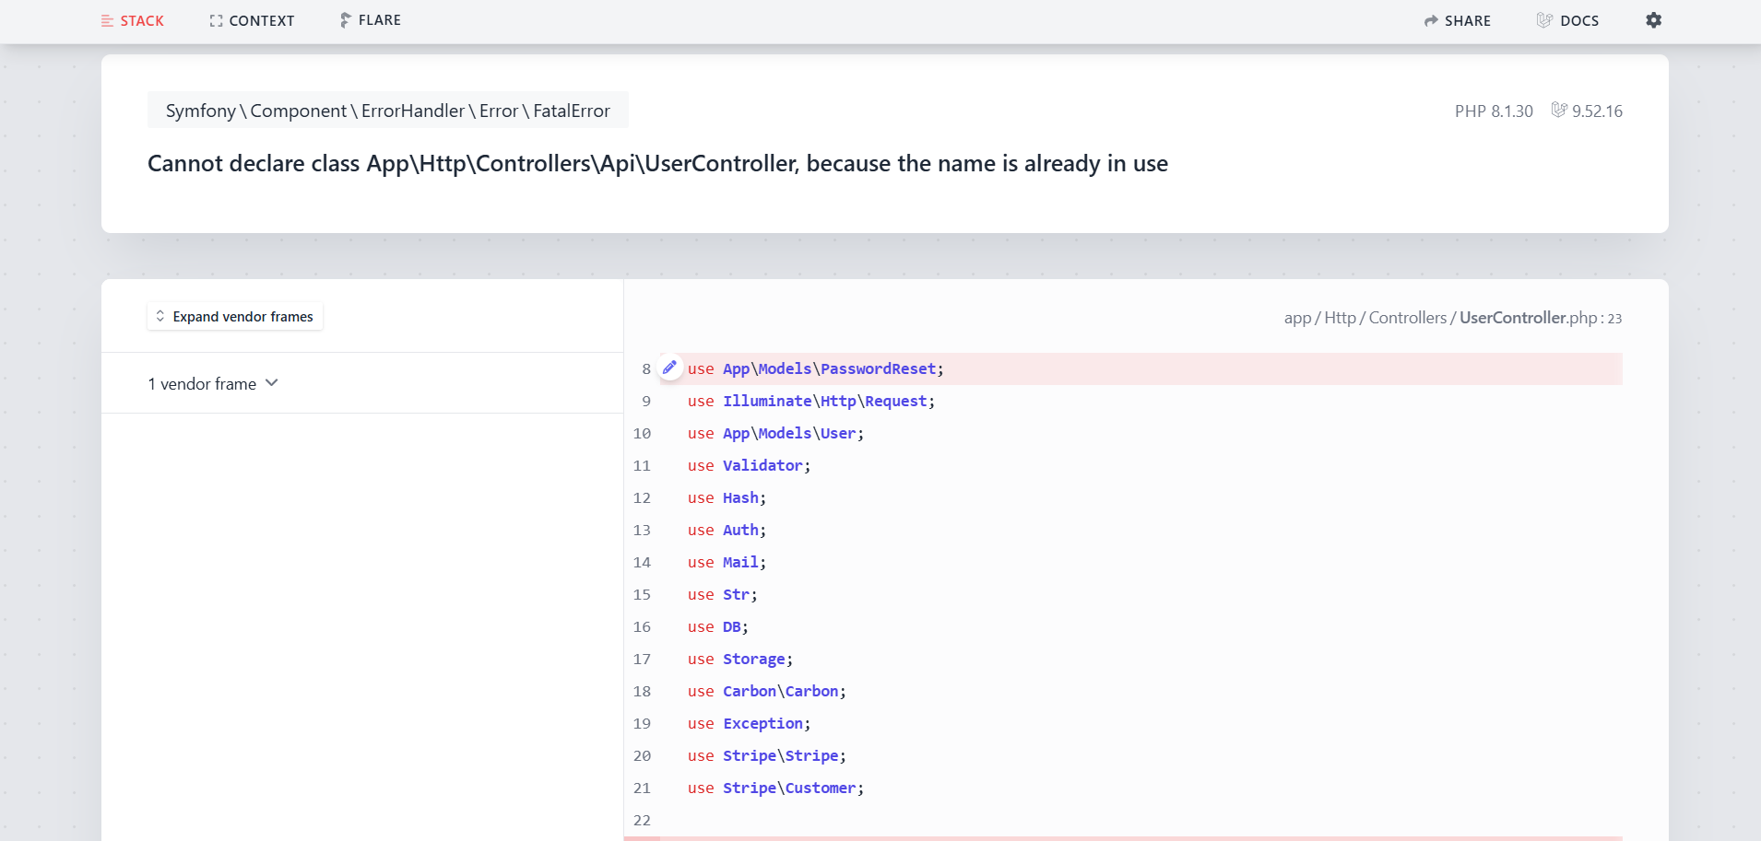Click code line use Stripe\Customer

tap(775, 788)
